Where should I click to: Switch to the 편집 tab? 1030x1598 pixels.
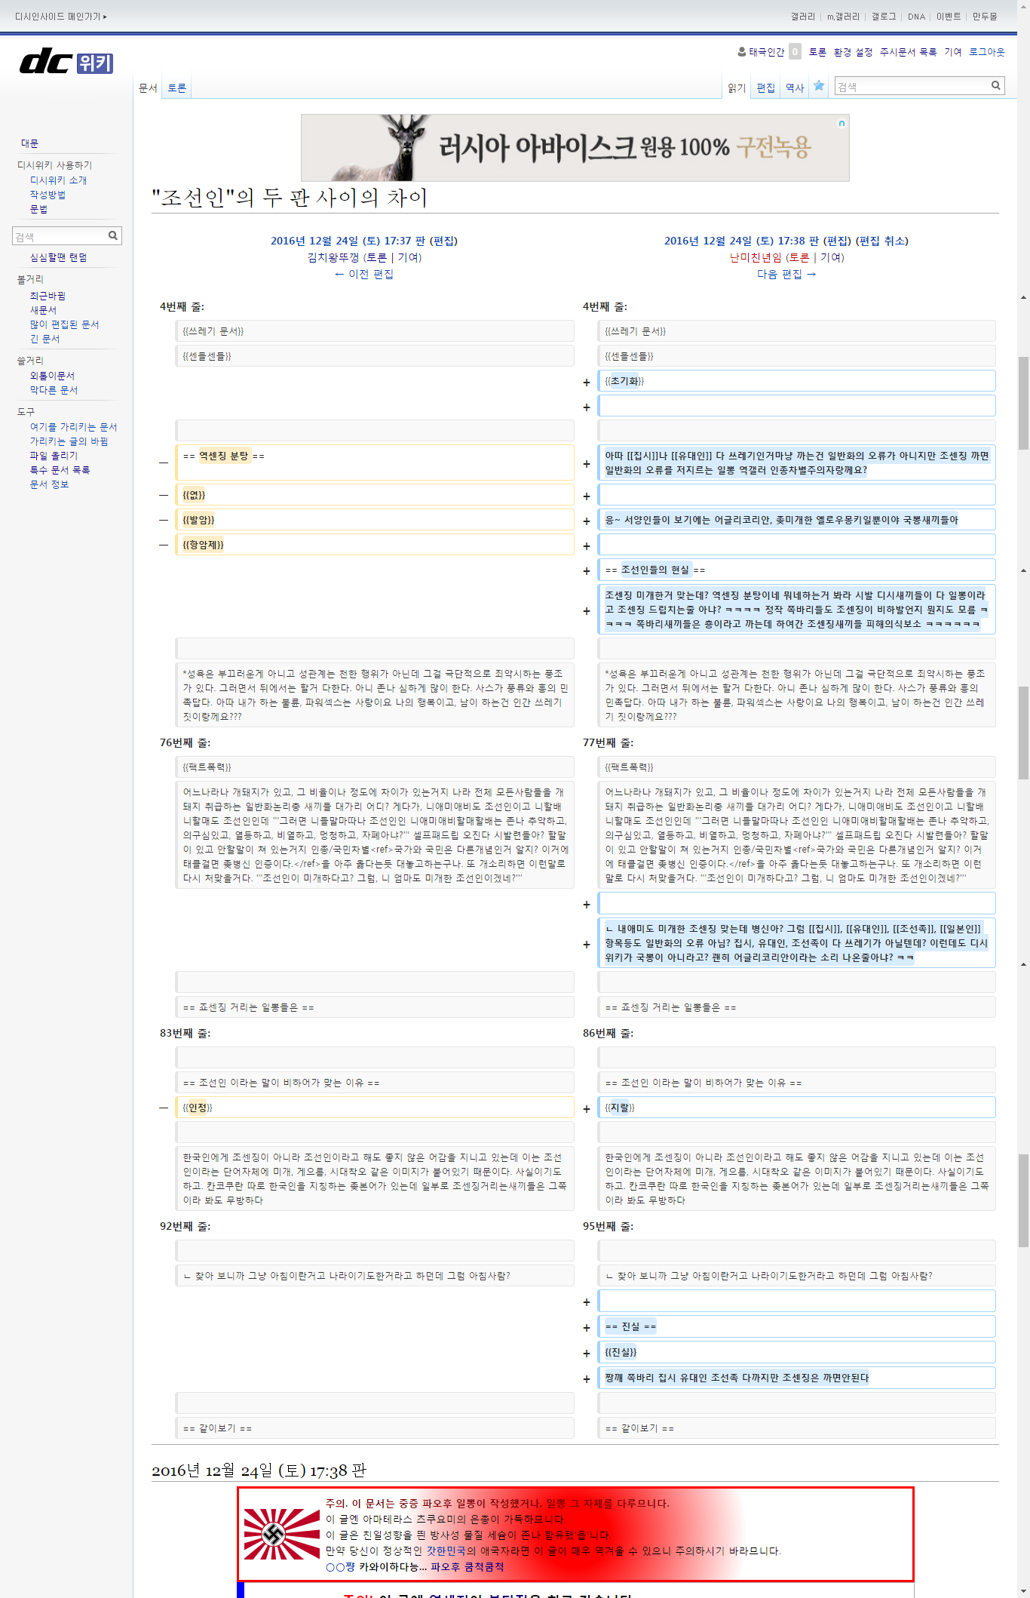coord(765,88)
